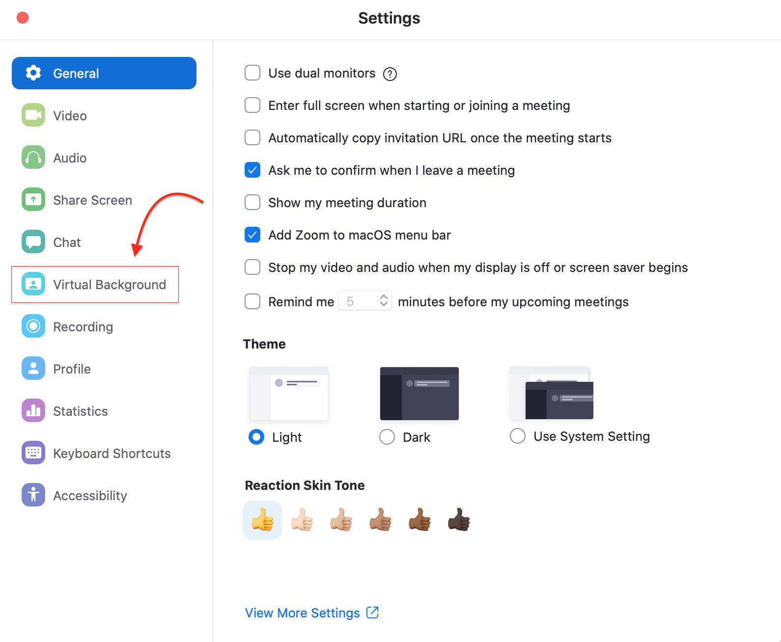Uncheck Add Zoom to macOS menu bar
Image resolution: width=781 pixels, height=642 pixels.
click(252, 235)
